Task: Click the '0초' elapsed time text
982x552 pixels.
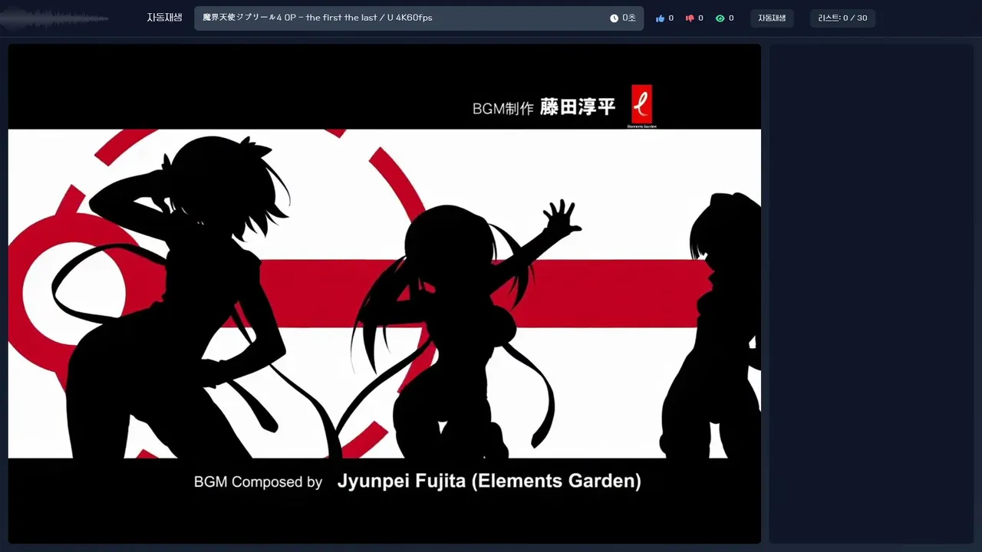Action: pyautogui.click(x=629, y=18)
